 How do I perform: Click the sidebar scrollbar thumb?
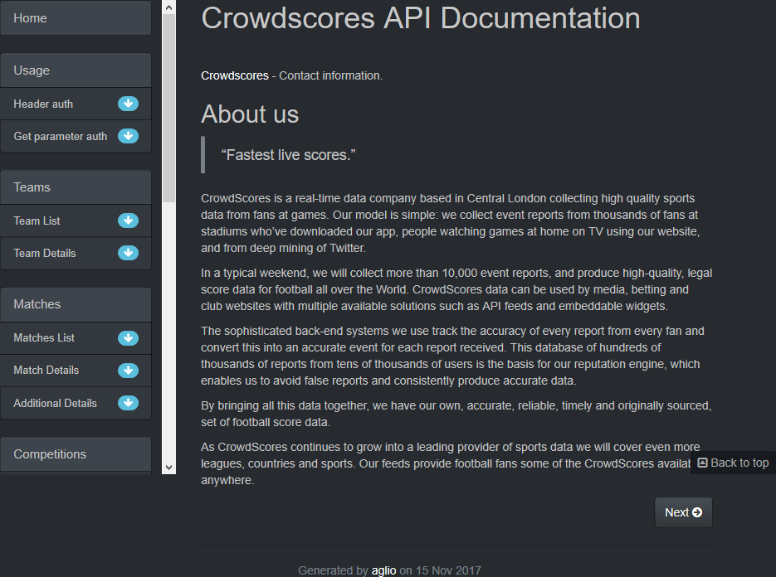point(168,109)
